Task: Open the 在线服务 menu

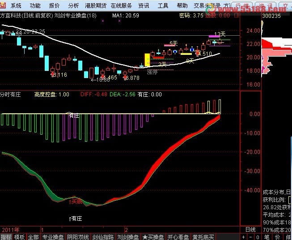Action: [121, 6]
